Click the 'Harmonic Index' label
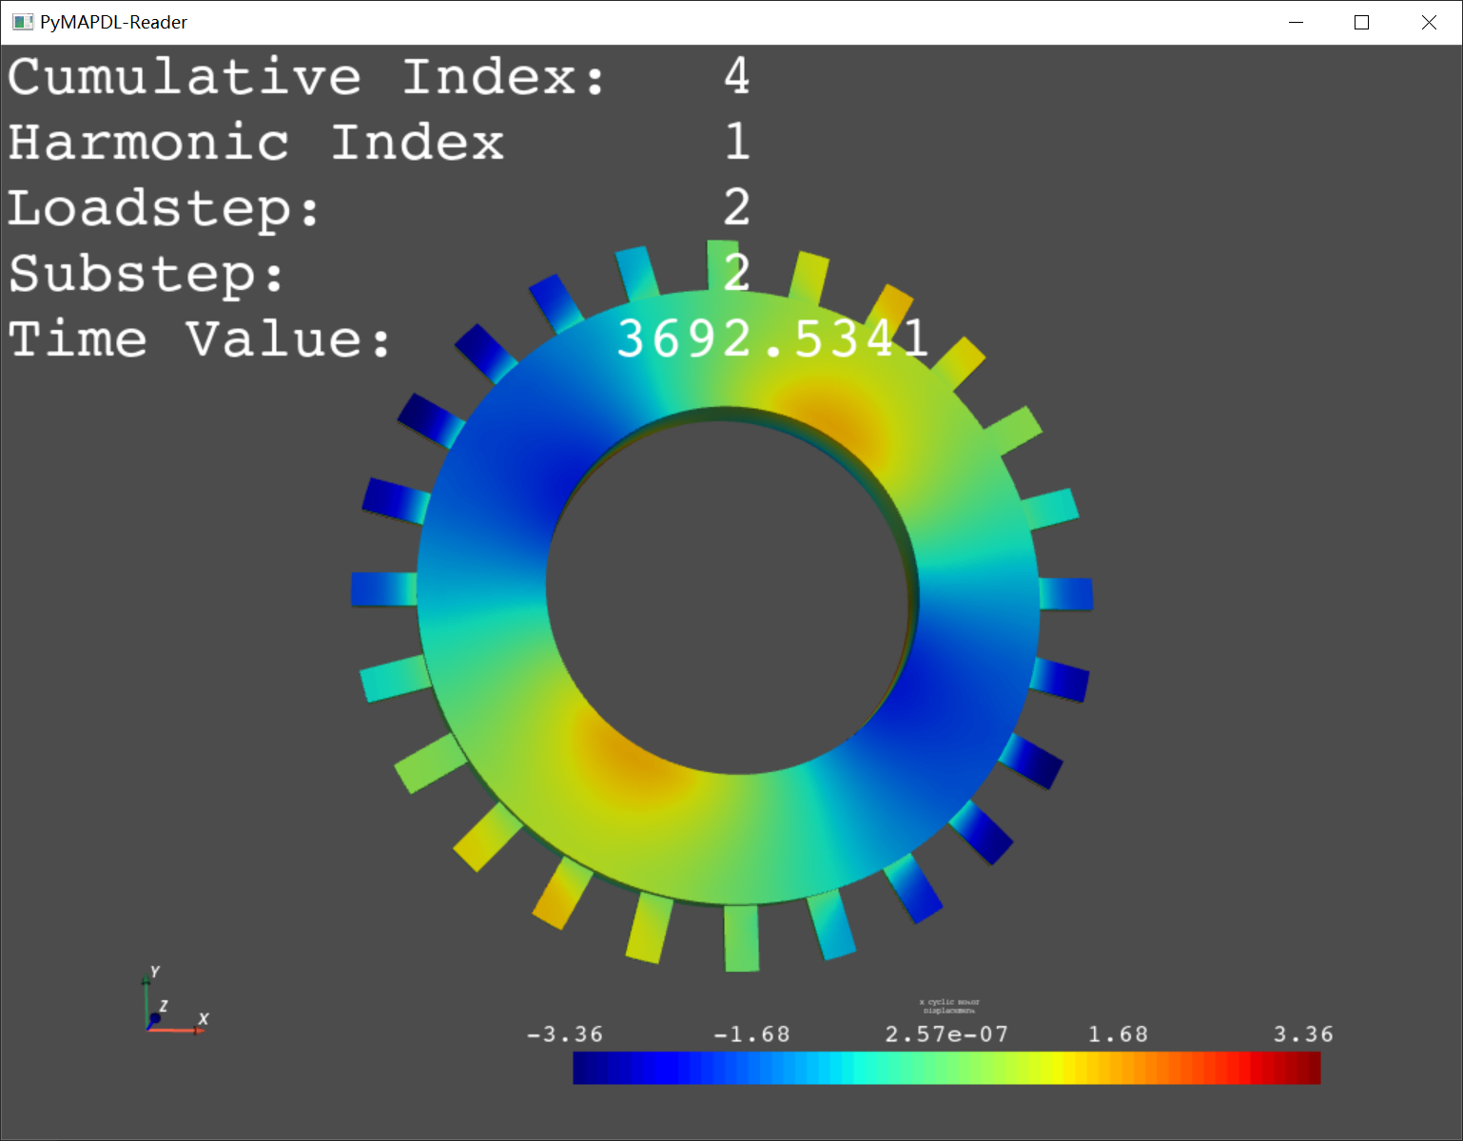 256,143
